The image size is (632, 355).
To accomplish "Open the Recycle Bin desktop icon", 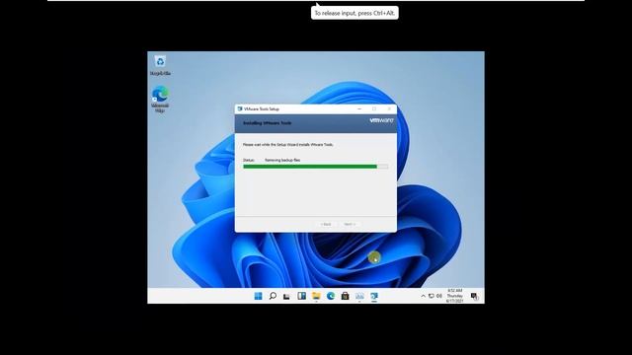I will point(160,65).
